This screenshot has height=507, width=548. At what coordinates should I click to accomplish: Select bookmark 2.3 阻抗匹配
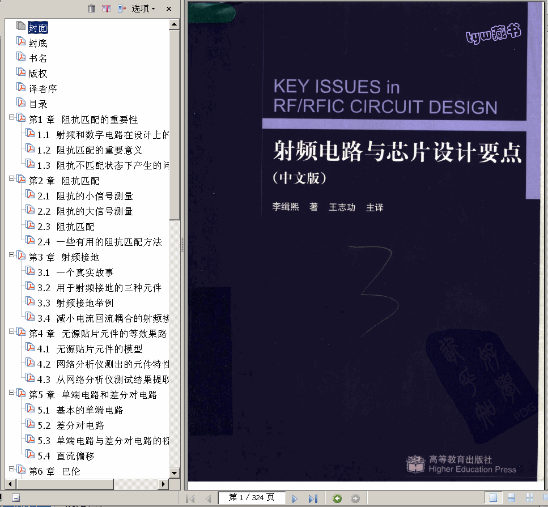pyautogui.click(x=66, y=227)
